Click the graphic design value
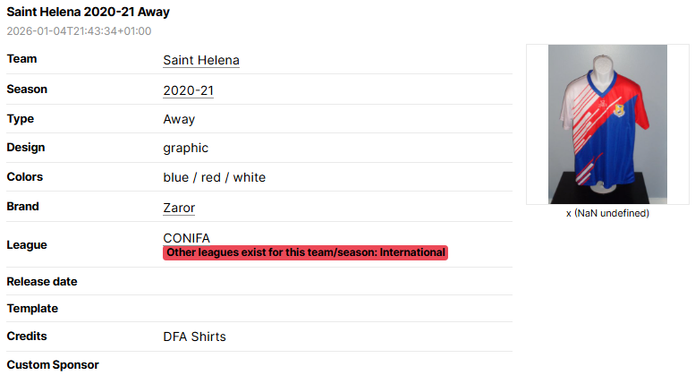 (x=185, y=148)
